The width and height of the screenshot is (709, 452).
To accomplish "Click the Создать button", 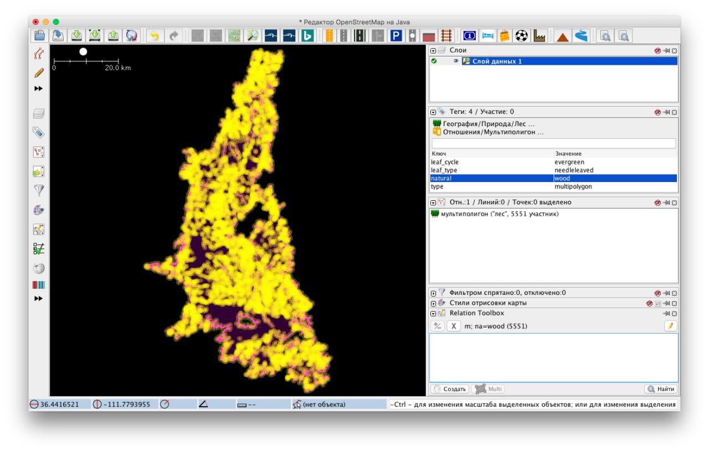I will pos(450,389).
